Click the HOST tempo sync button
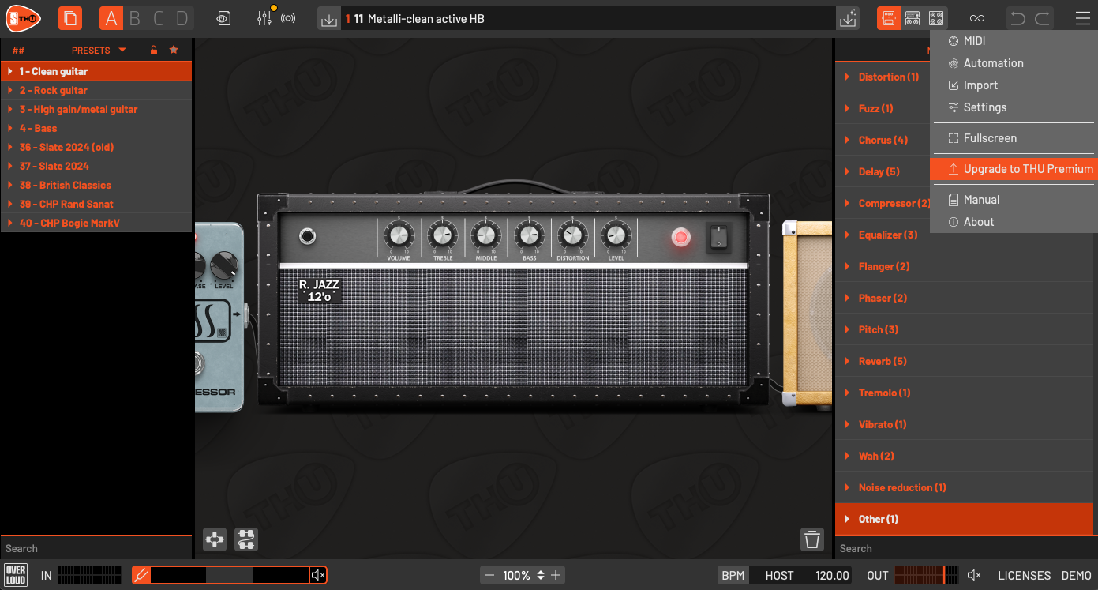Screen dimensions: 1098x590 point(779,575)
